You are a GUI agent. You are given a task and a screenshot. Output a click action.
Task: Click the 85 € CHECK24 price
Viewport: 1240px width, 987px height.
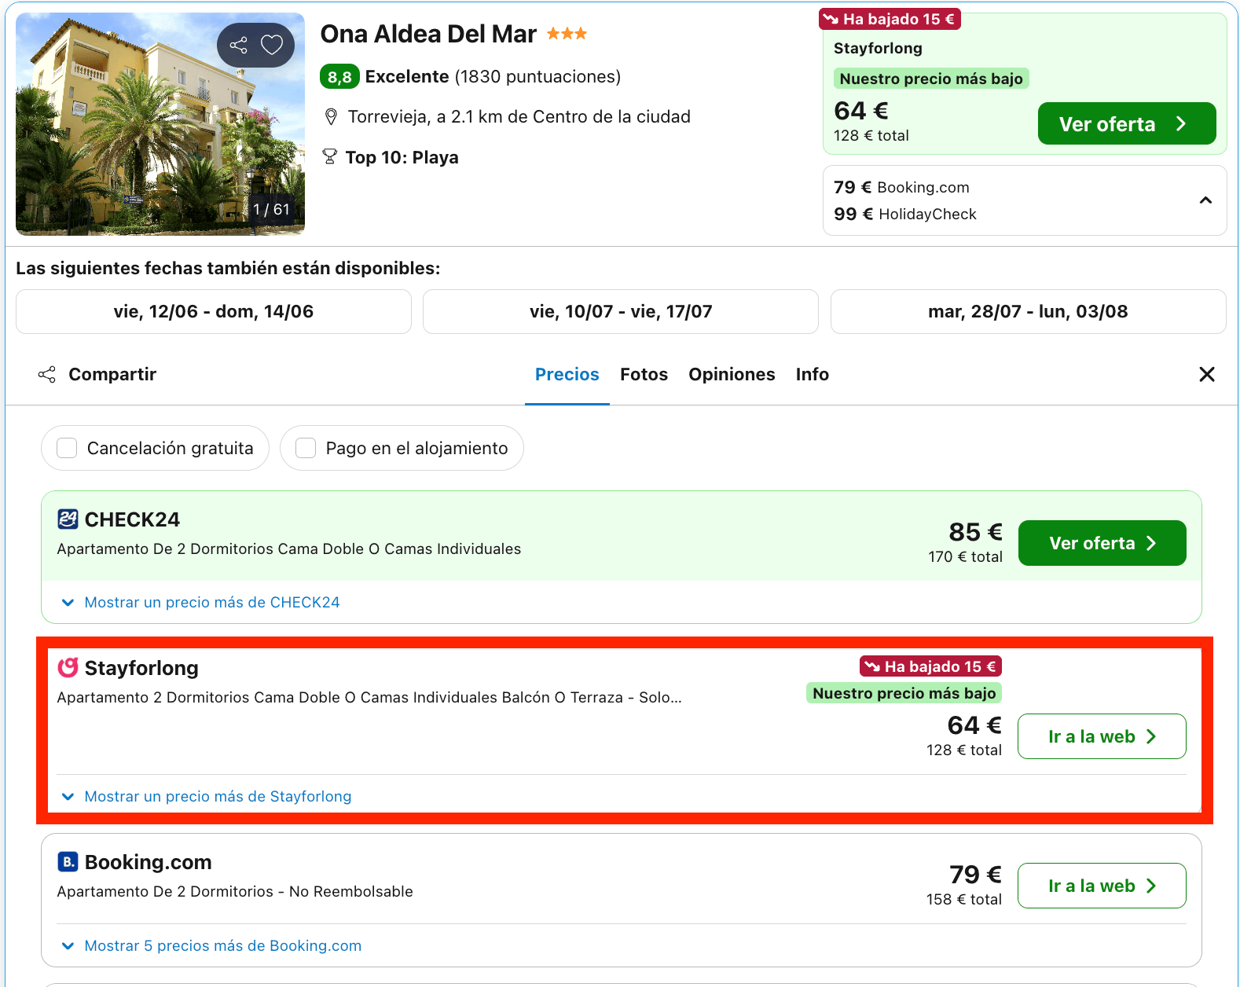tap(975, 532)
